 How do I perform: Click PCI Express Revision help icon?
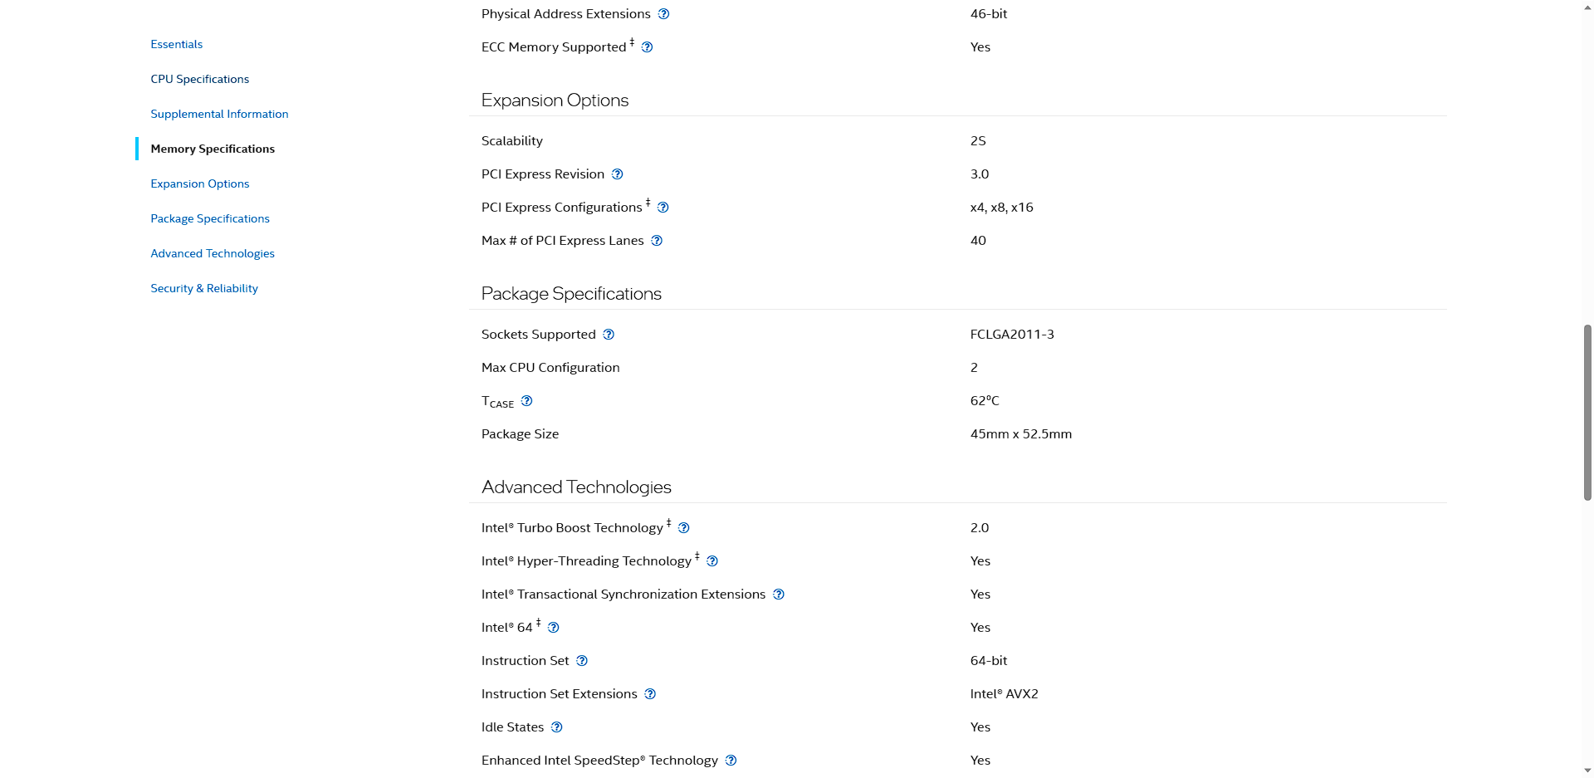coord(617,174)
